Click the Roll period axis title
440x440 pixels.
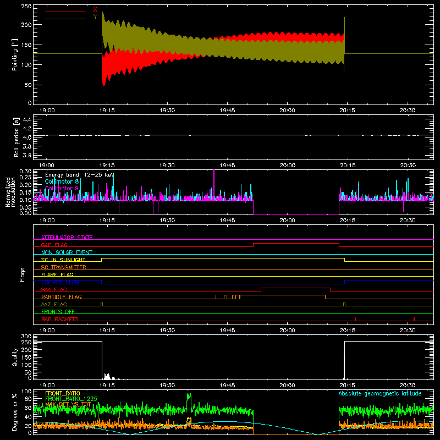16,137
